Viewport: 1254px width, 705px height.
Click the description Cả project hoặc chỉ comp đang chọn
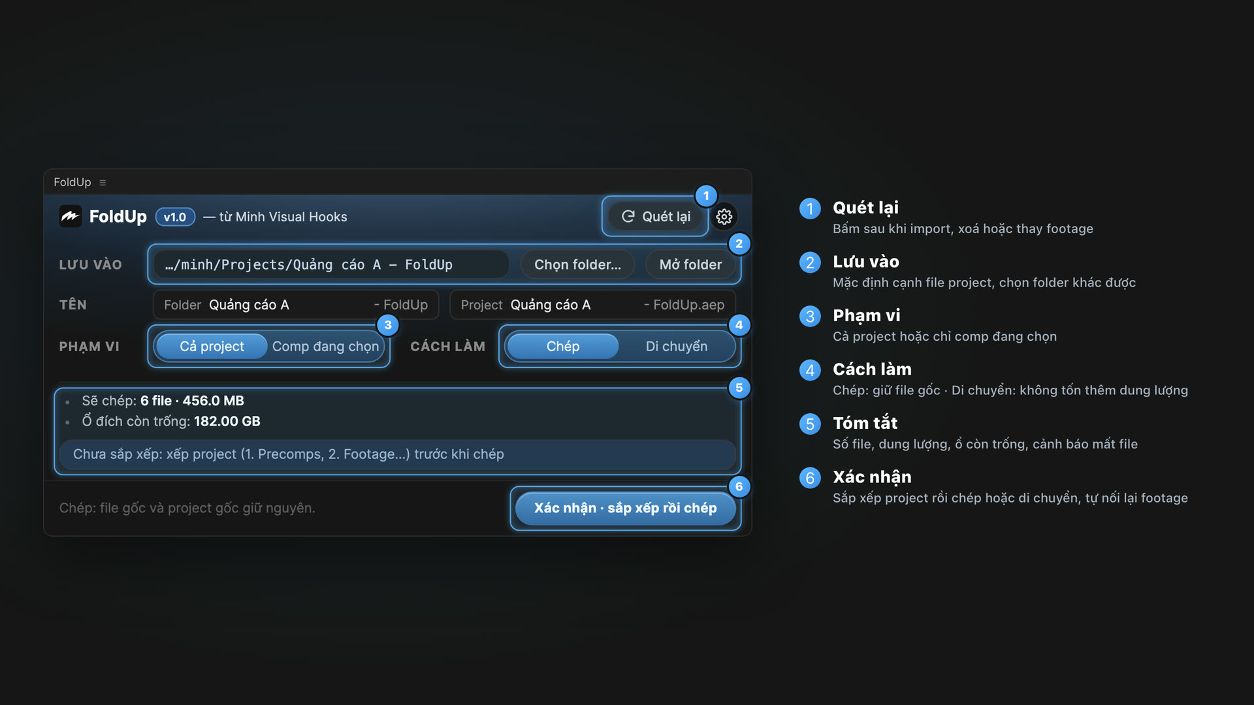tap(944, 337)
